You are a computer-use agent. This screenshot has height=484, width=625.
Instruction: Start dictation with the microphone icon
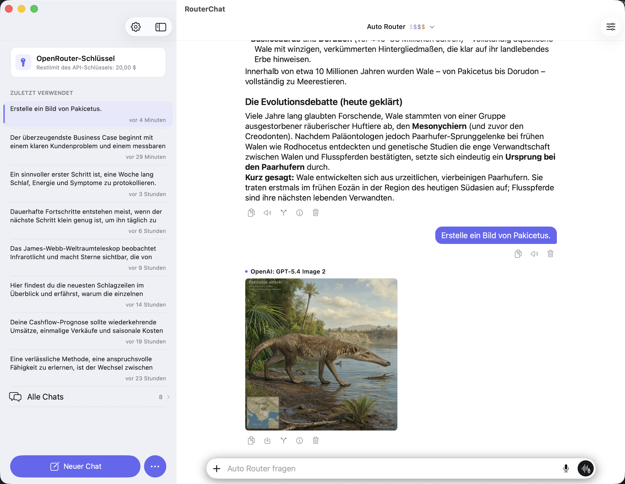pyautogui.click(x=566, y=469)
